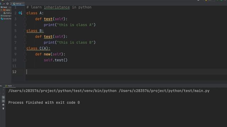
Task: Click line number 12 in the gutter
Action: point(14,72)
